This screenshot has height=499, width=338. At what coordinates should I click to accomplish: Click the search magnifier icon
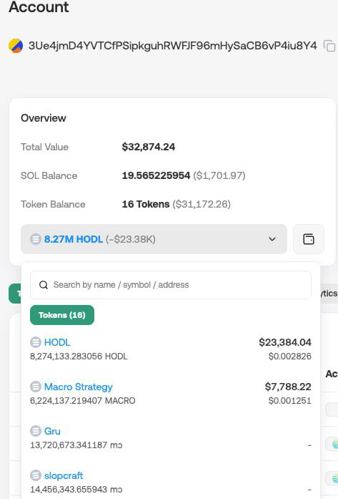click(44, 285)
